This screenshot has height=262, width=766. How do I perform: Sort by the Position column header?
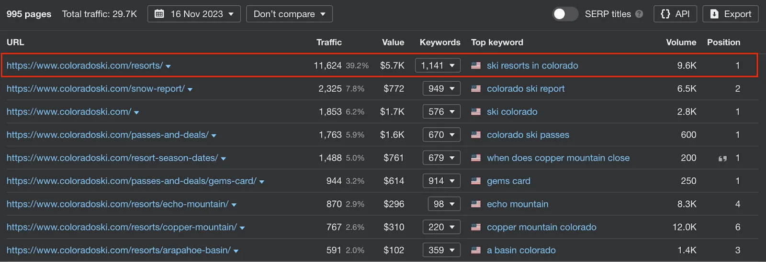723,42
